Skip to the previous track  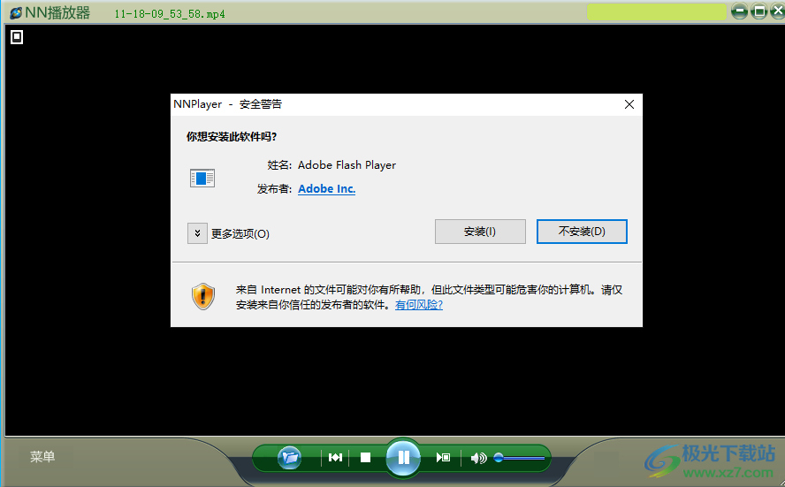(335, 458)
